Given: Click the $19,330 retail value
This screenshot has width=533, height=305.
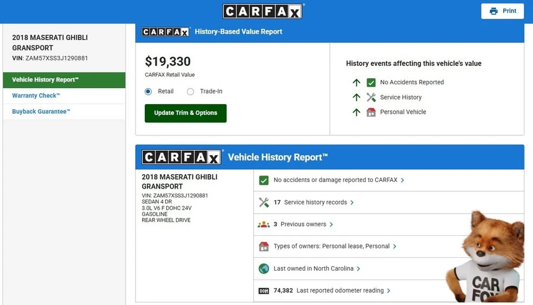Looking at the screenshot, I should pyautogui.click(x=168, y=62).
